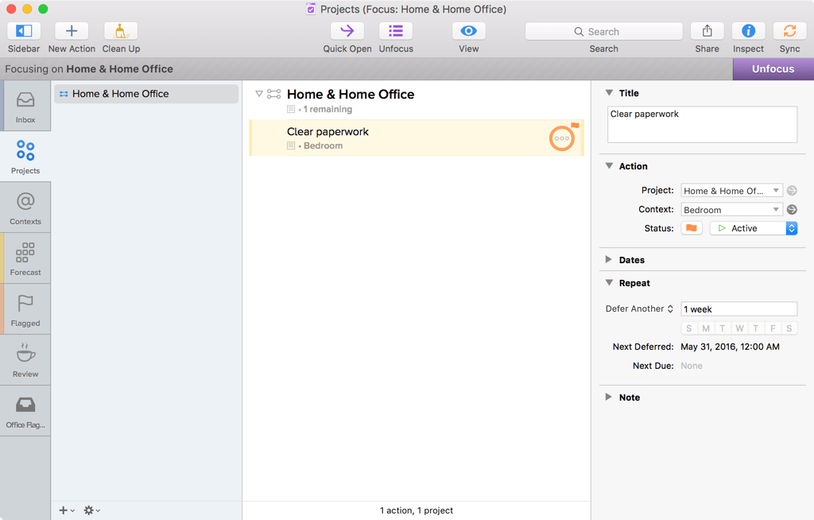
Task: Switch to the Inbox perspective
Action: (x=25, y=106)
